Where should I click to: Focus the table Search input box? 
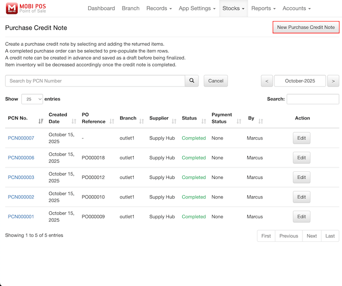pyautogui.click(x=313, y=99)
